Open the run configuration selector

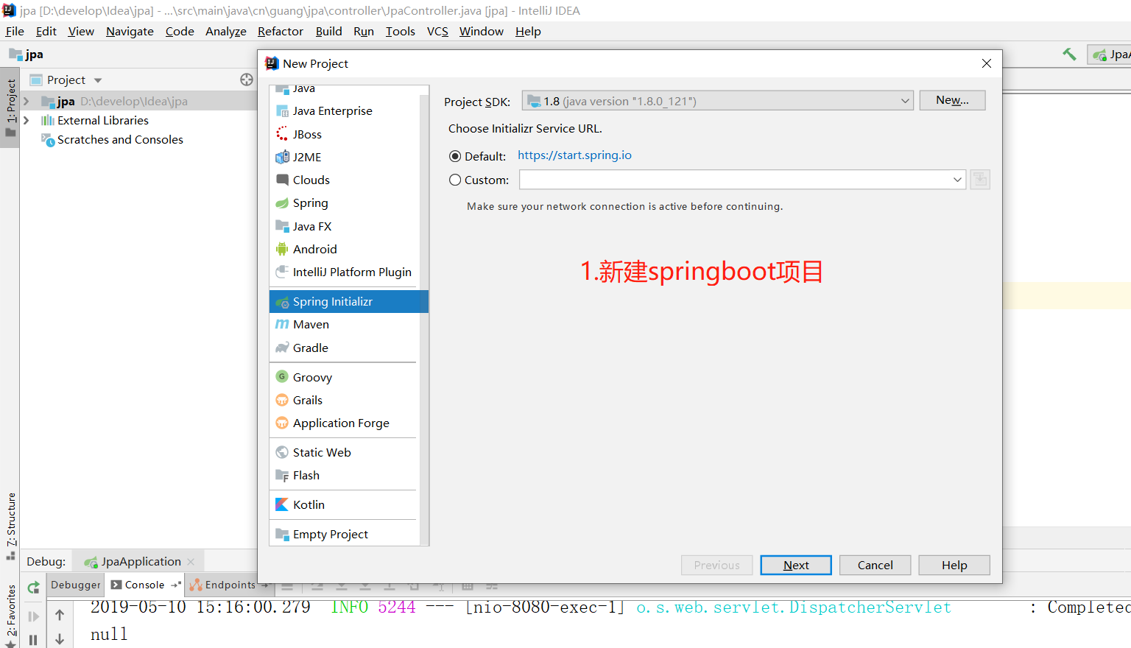[1110, 54]
